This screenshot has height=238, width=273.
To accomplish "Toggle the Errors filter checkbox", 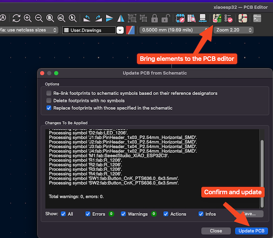I will (88, 214).
